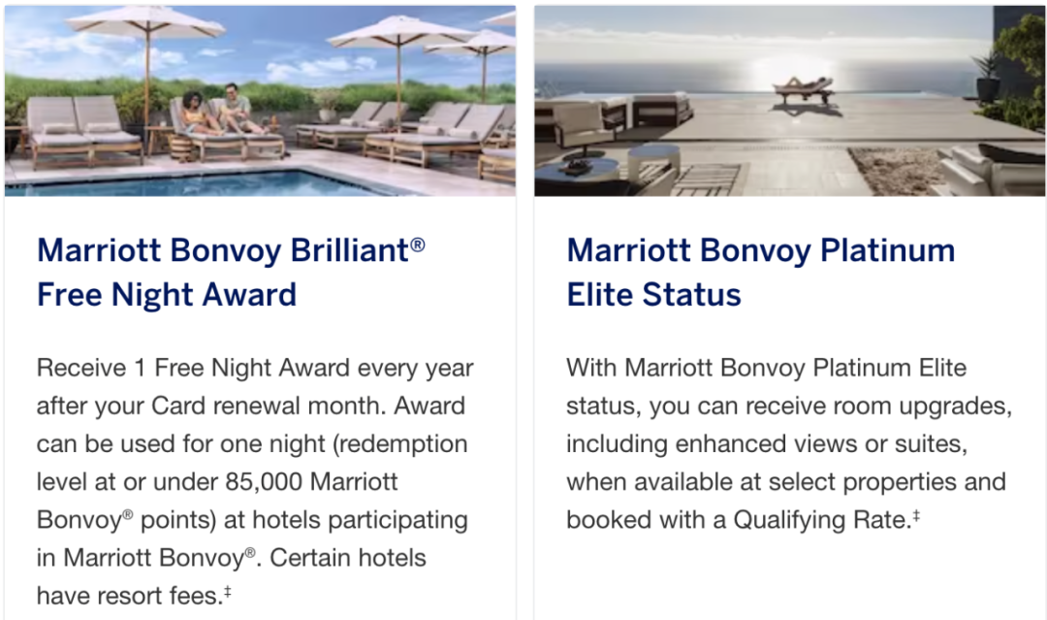Open the Marriott Bonvoy Platinum Elite Status heading
The width and height of the screenshot is (1047, 620).
761,272
